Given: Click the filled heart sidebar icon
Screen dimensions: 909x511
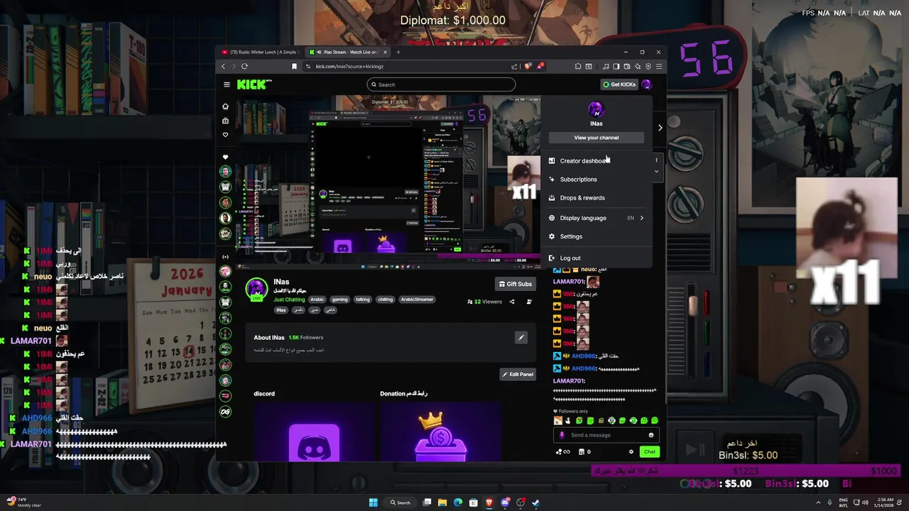Looking at the screenshot, I should 225,157.
